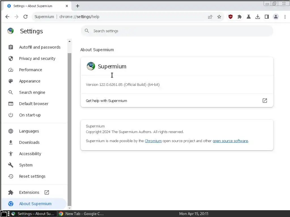This screenshot has width=290, height=217.
Task: Select Search engine settings
Action: tap(34, 92)
